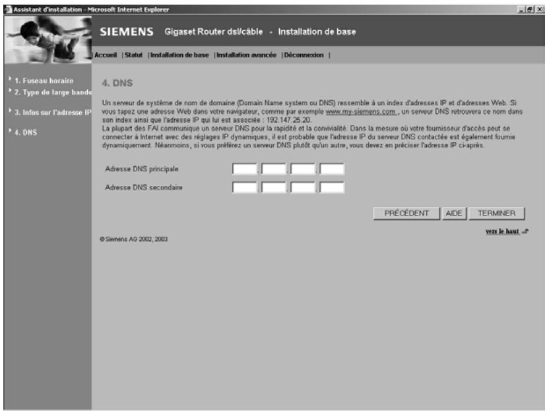Click fourth octet of Adresse DNS secondaire
547x412 pixels.
(x=332, y=187)
